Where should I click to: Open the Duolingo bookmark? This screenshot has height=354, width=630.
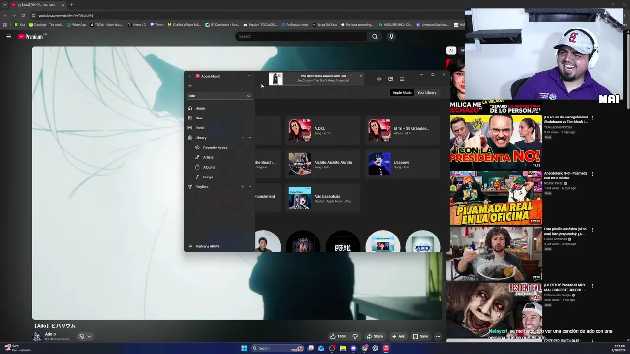point(46,24)
